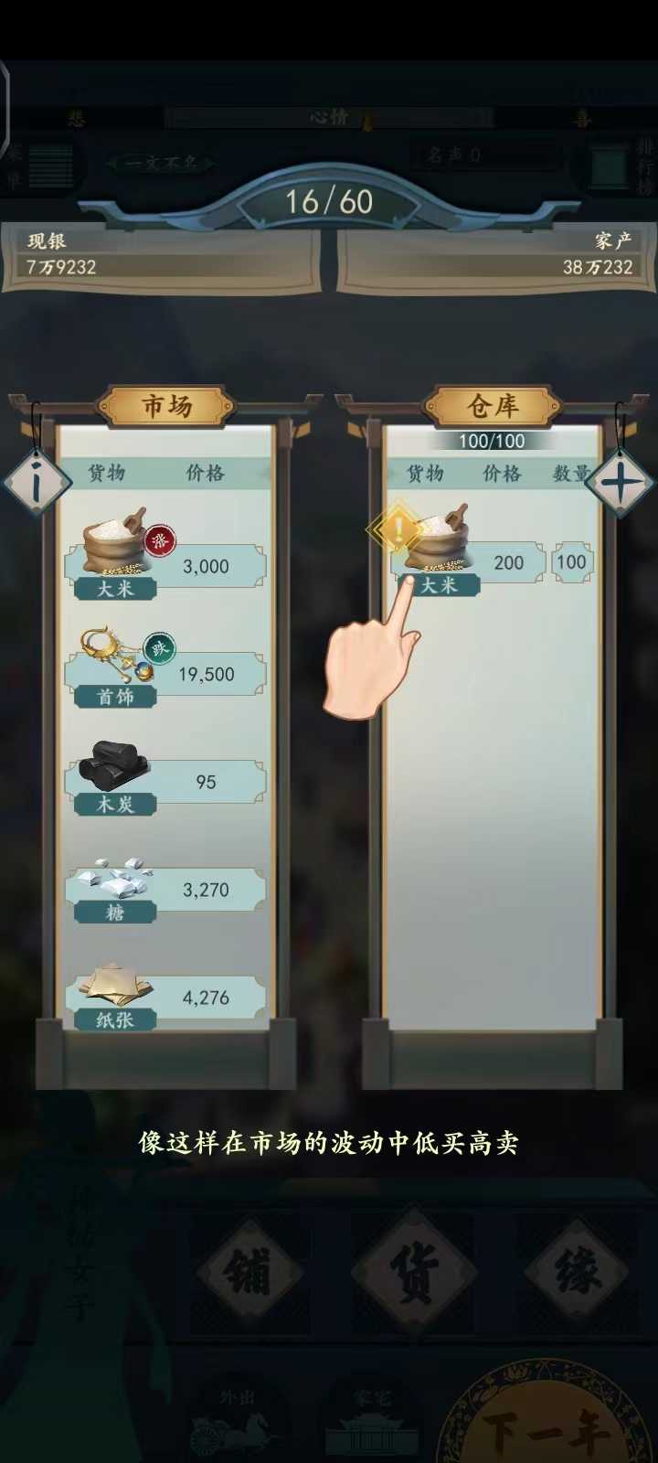The image size is (658, 1463).
Task: Select the paper 纸张 goods icon
Action: [115, 984]
